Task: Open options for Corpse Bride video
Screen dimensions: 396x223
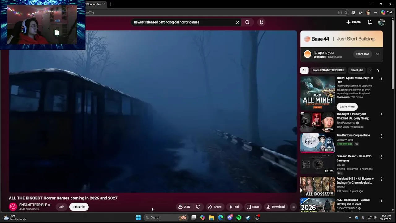Action: coord(381,136)
